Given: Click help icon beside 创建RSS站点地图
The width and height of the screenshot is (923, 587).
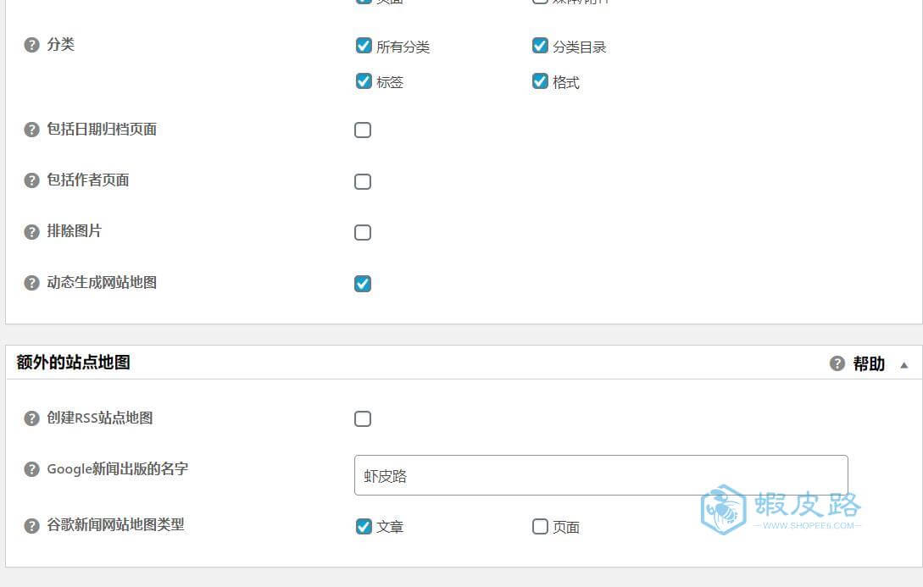Looking at the screenshot, I should [31, 418].
